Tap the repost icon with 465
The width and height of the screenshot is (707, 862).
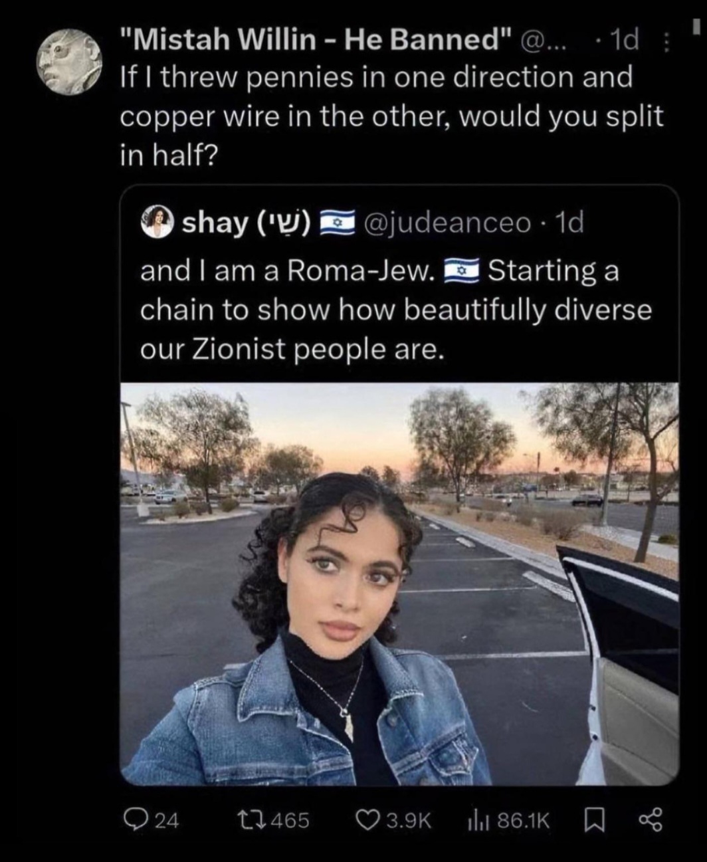(x=251, y=820)
